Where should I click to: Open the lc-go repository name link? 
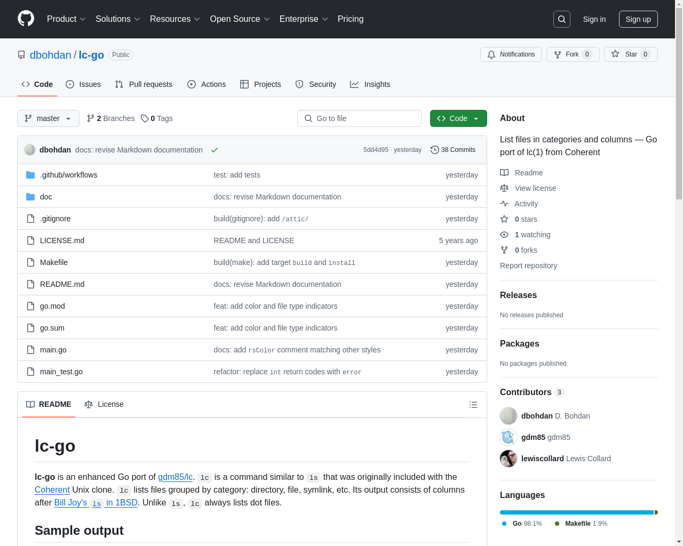tap(91, 55)
